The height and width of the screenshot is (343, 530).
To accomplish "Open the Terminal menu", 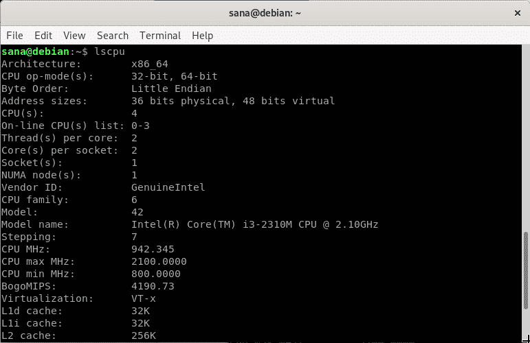I will click(160, 36).
